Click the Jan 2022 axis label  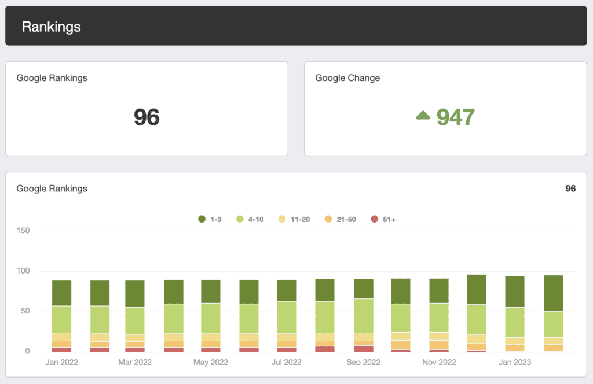pos(61,362)
